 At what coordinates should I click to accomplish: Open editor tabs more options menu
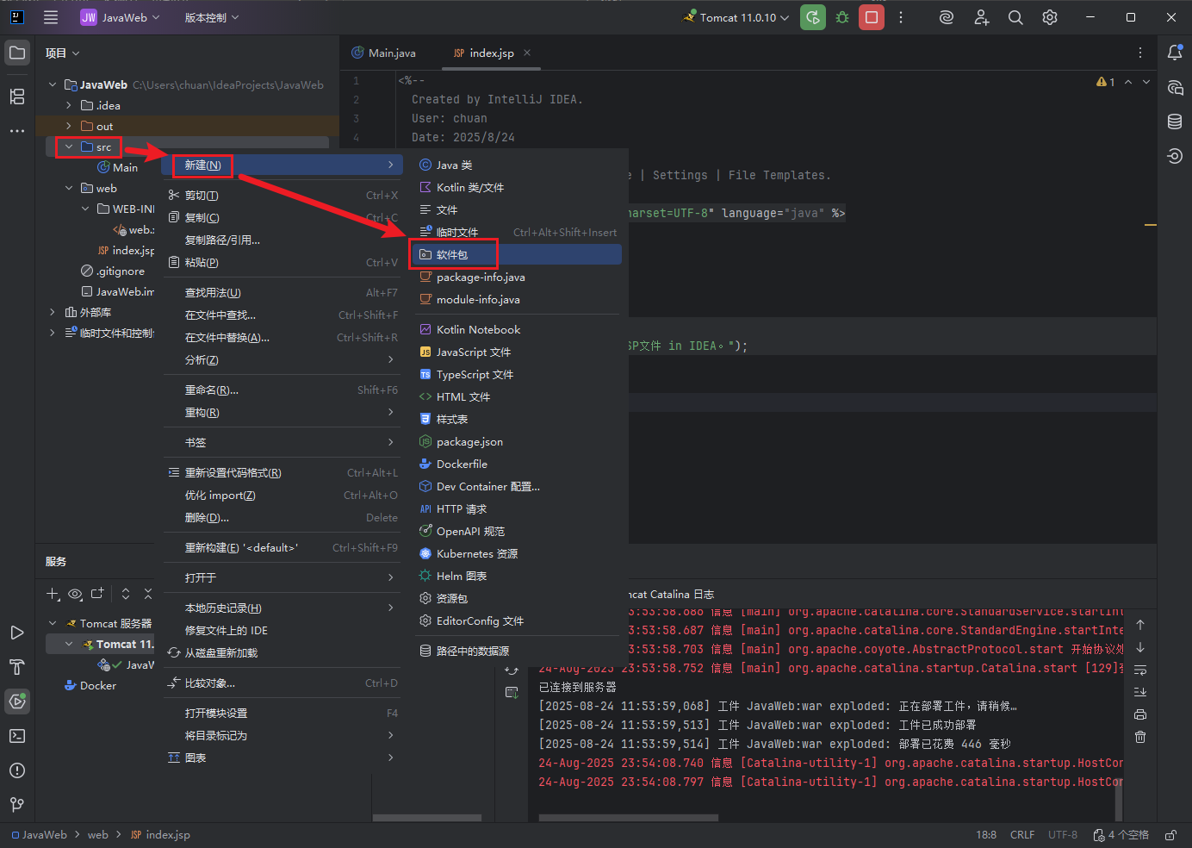(1140, 53)
